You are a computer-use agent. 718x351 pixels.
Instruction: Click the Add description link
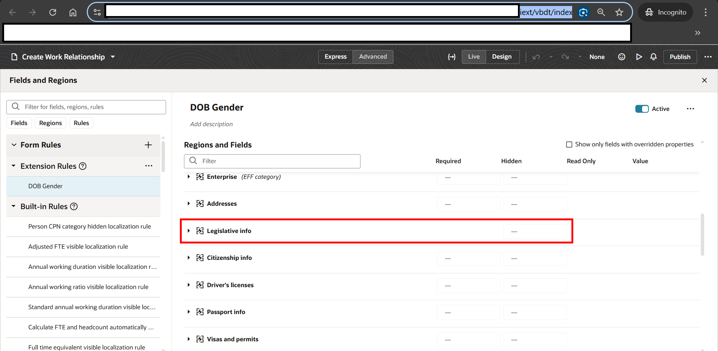point(211,124)
